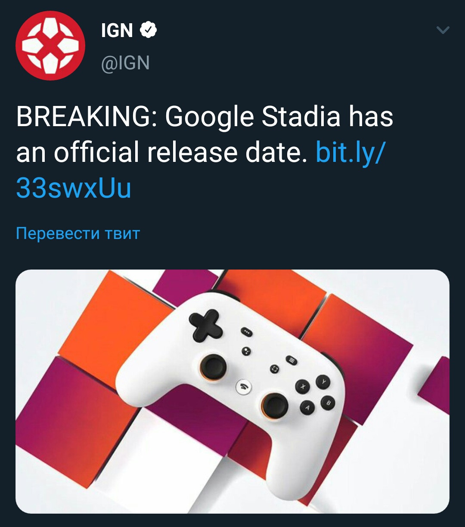Open the IGN profile avatar

click(50, 46)
